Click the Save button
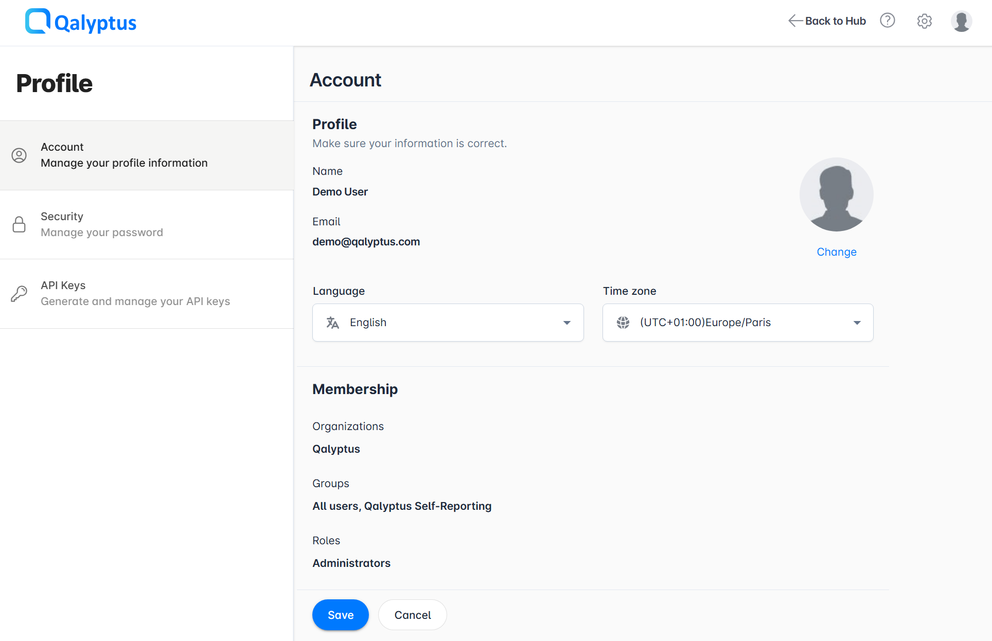 [x=340, y=614]
